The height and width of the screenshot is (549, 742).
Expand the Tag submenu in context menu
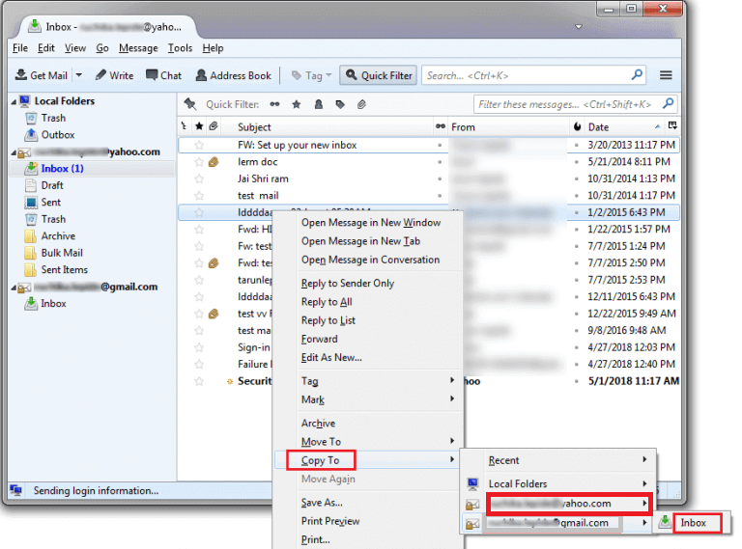309,381
